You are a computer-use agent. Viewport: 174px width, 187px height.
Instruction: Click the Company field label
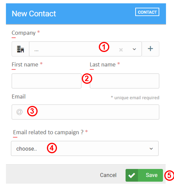point(24,33)
